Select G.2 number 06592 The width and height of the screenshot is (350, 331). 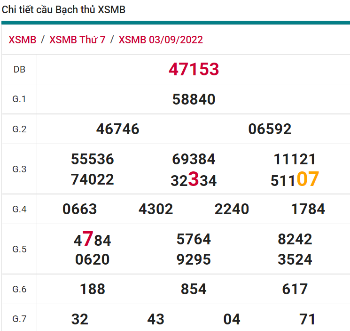(270, 129)
